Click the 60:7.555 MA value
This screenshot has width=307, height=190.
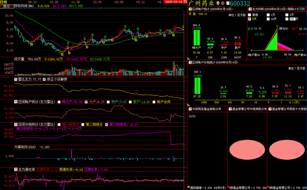tap(76, 6)
